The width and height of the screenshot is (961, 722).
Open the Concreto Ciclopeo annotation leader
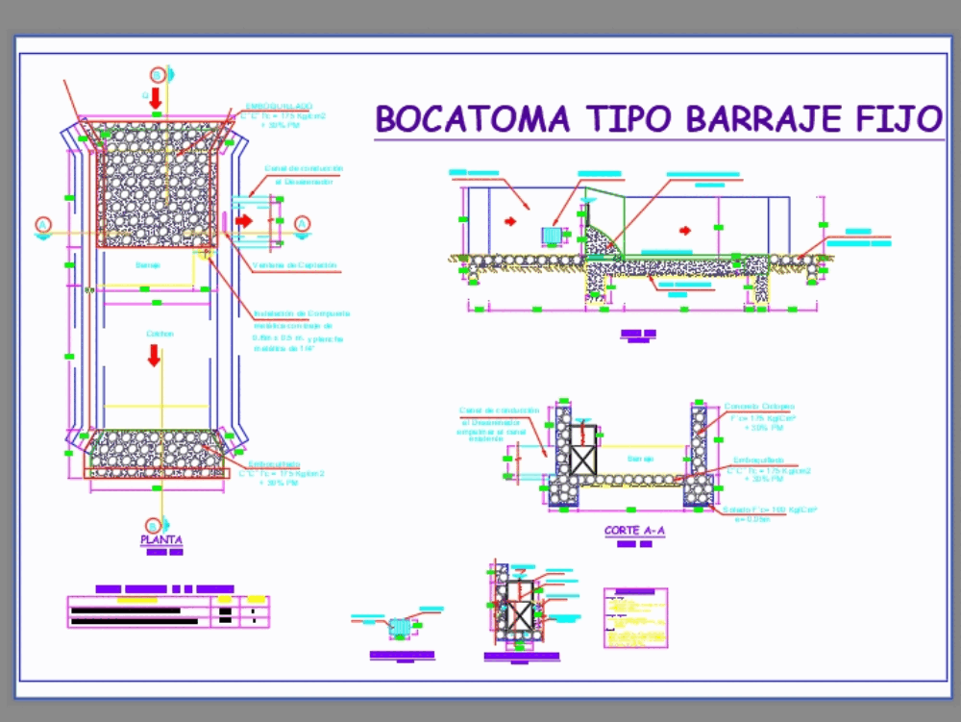759,407
